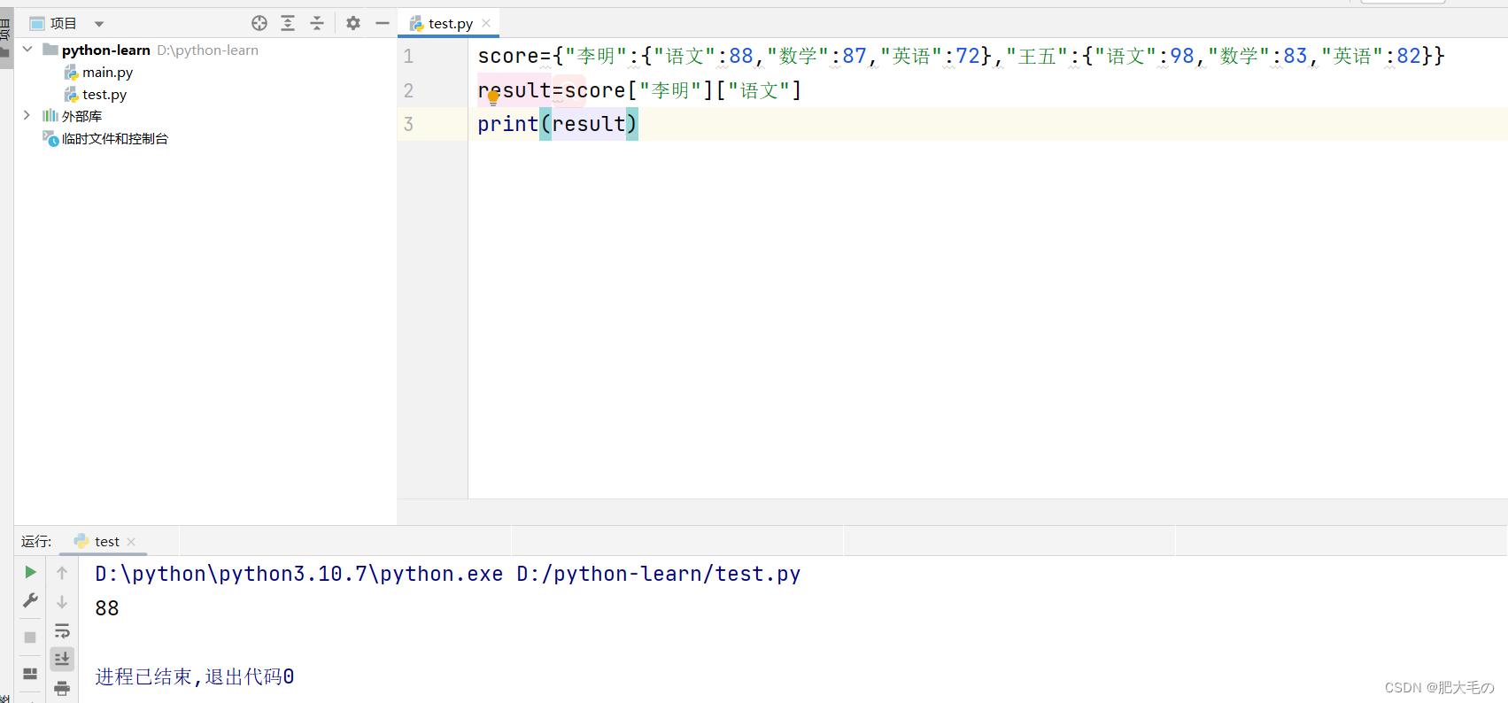This screenshot has height=703, width=1508.
Task: Open run configuration wrench icon
Action: (x=30, y=601)
